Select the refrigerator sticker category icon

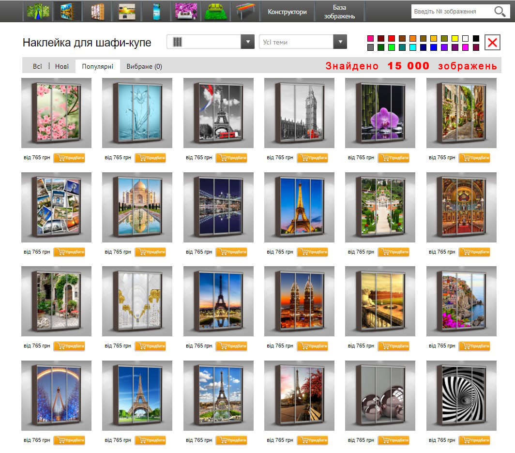(x=156, y=11)
